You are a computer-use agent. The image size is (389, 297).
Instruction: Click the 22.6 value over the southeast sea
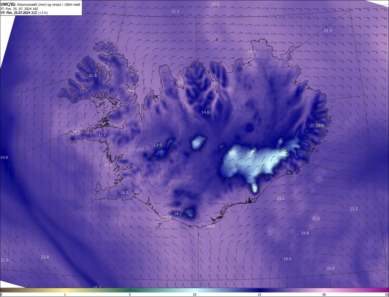(316, 218)
